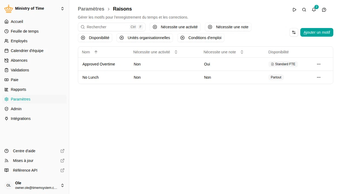346x194 pixels.
Task: Open row actions for Approved Overtime
Action: [x=319, y=64]
